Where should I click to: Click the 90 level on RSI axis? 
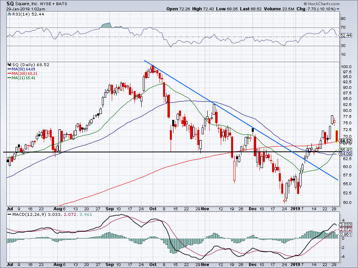(x=343, y=18)
